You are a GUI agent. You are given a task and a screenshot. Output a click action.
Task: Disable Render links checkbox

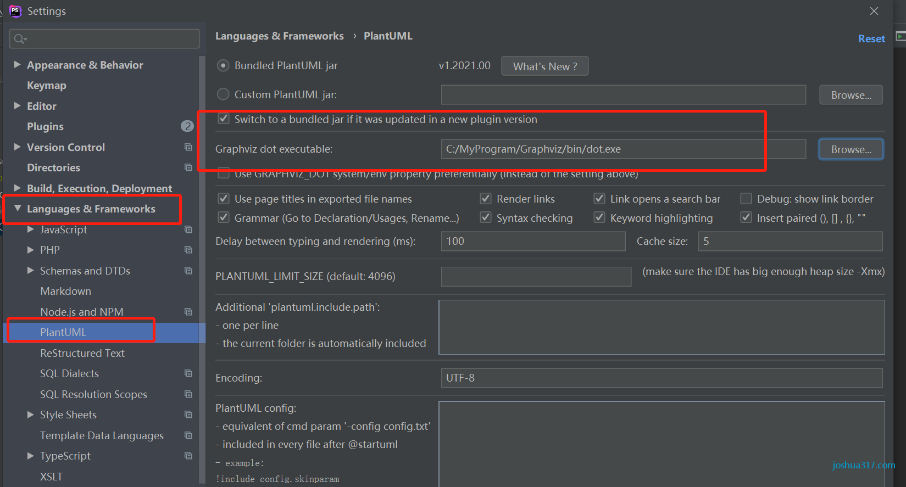click(486, 198)
